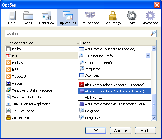The image size is (162, 139).
Task: Select the mailto row icon
Action: pos(8,49)
